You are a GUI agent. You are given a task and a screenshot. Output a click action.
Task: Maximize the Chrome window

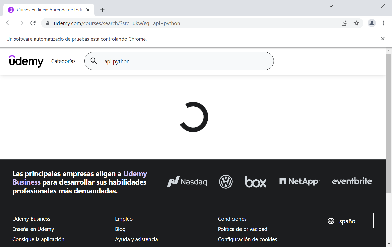366,6
